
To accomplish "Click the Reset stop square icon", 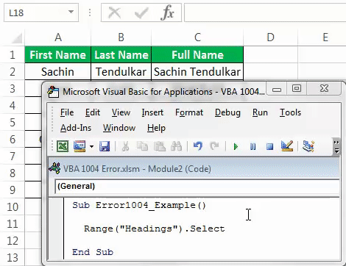I will (x=269, y=147).
